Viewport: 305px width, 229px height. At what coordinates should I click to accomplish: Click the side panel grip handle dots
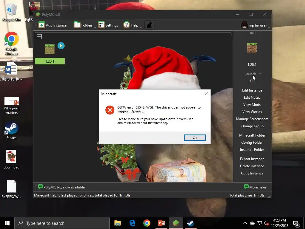(253, 33)
